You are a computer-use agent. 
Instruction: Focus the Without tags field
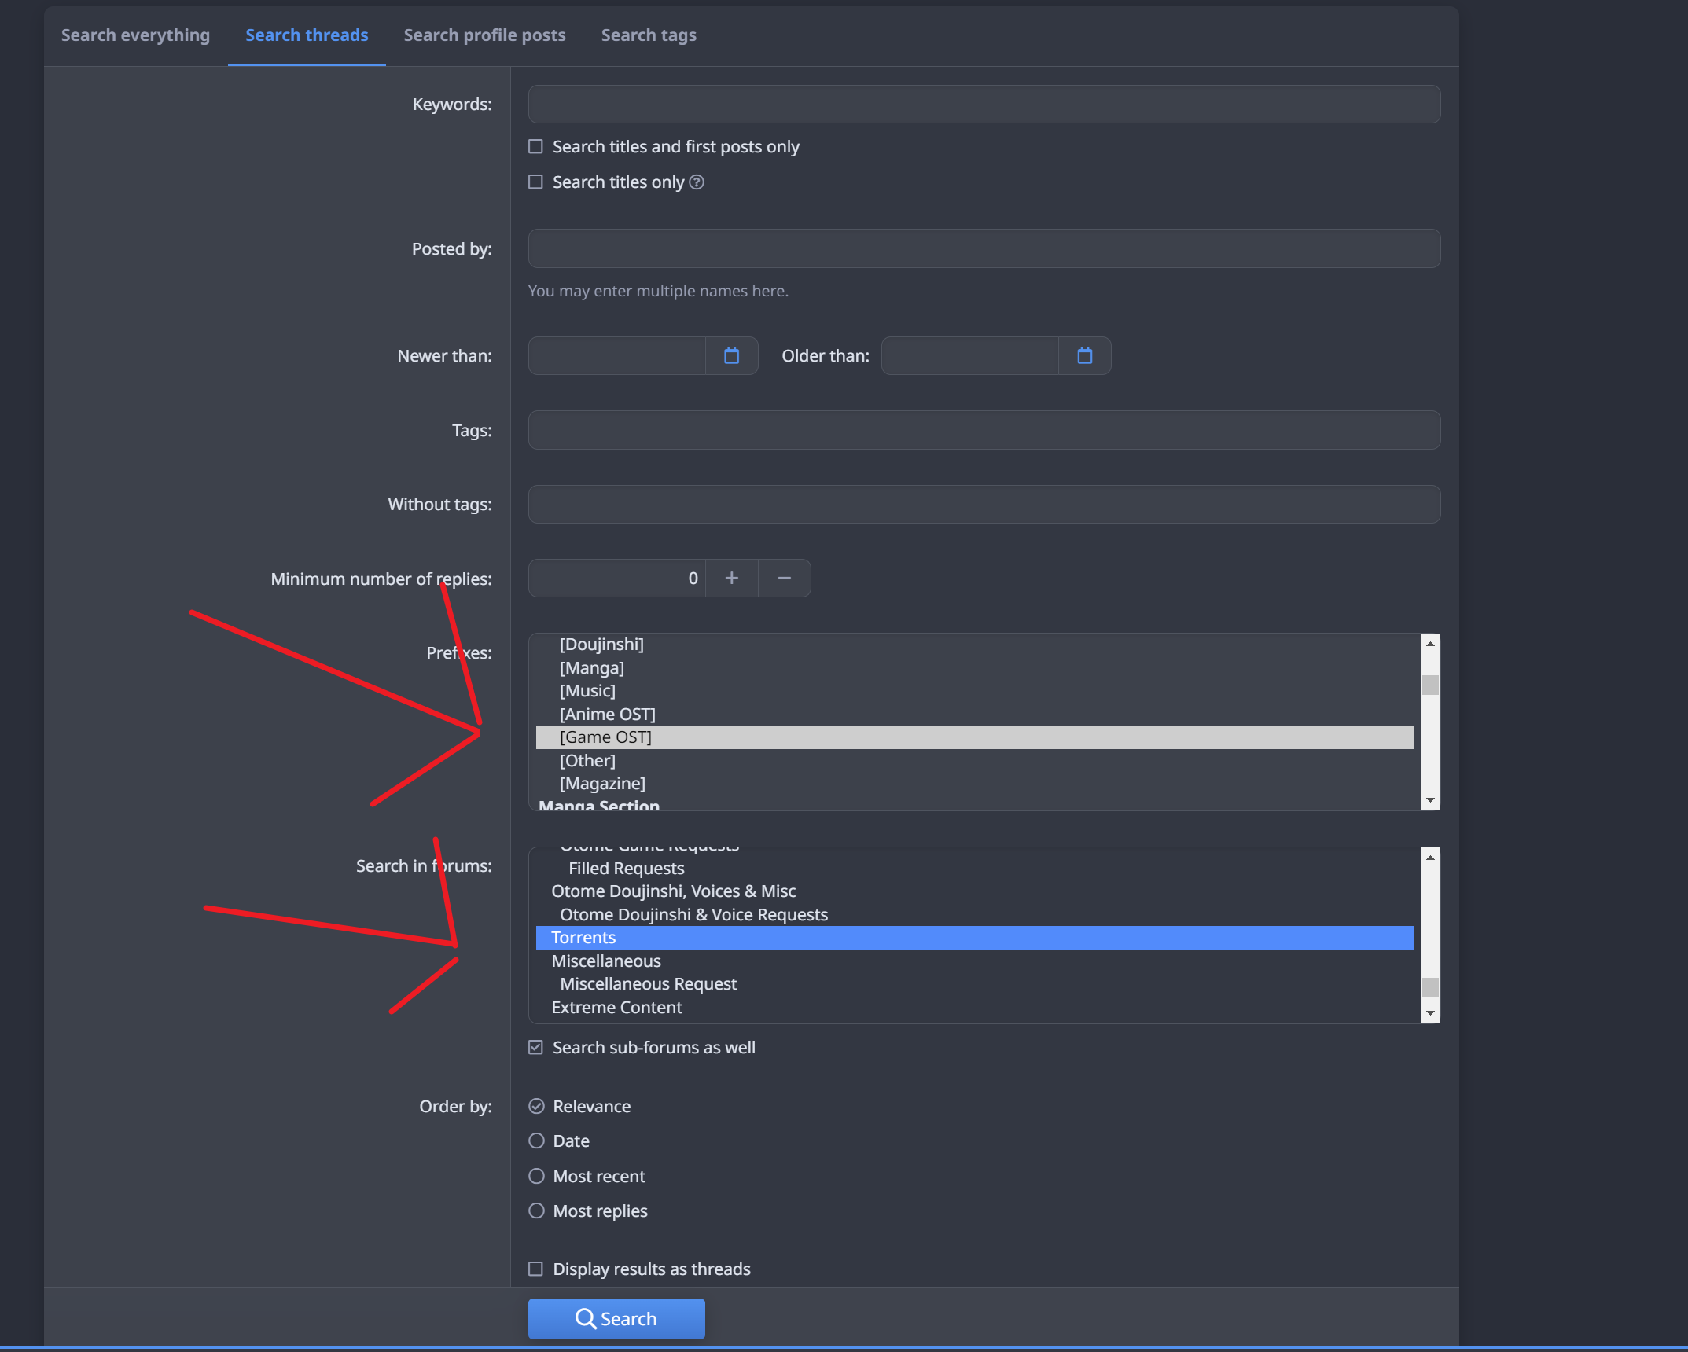(x=984, y=505)
